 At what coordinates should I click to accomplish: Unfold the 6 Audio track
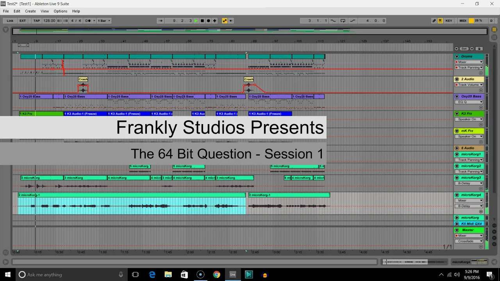coord(457,148)
